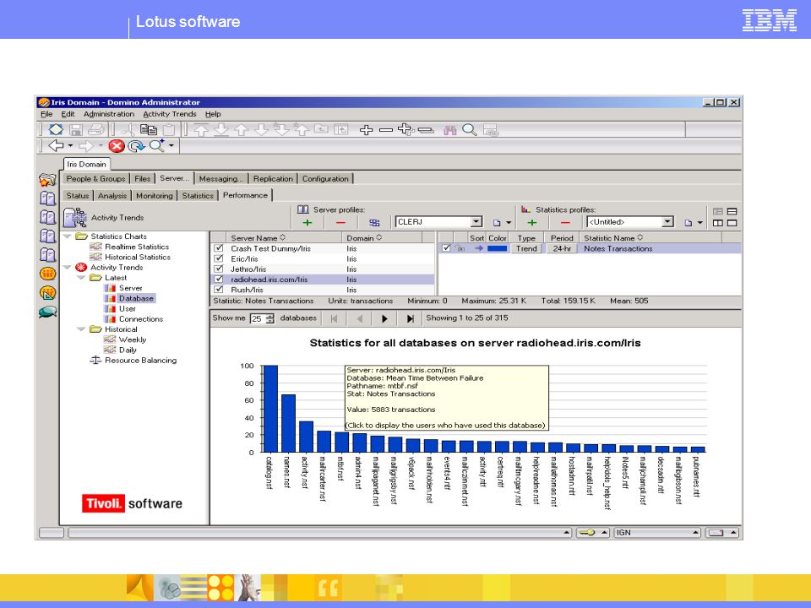Open the File menu
This screenshot has height=608, width=811.
tap(46, 114)
